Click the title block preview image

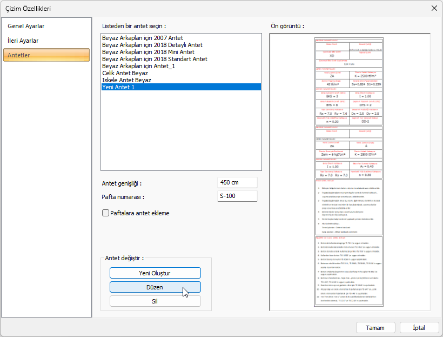350,172
